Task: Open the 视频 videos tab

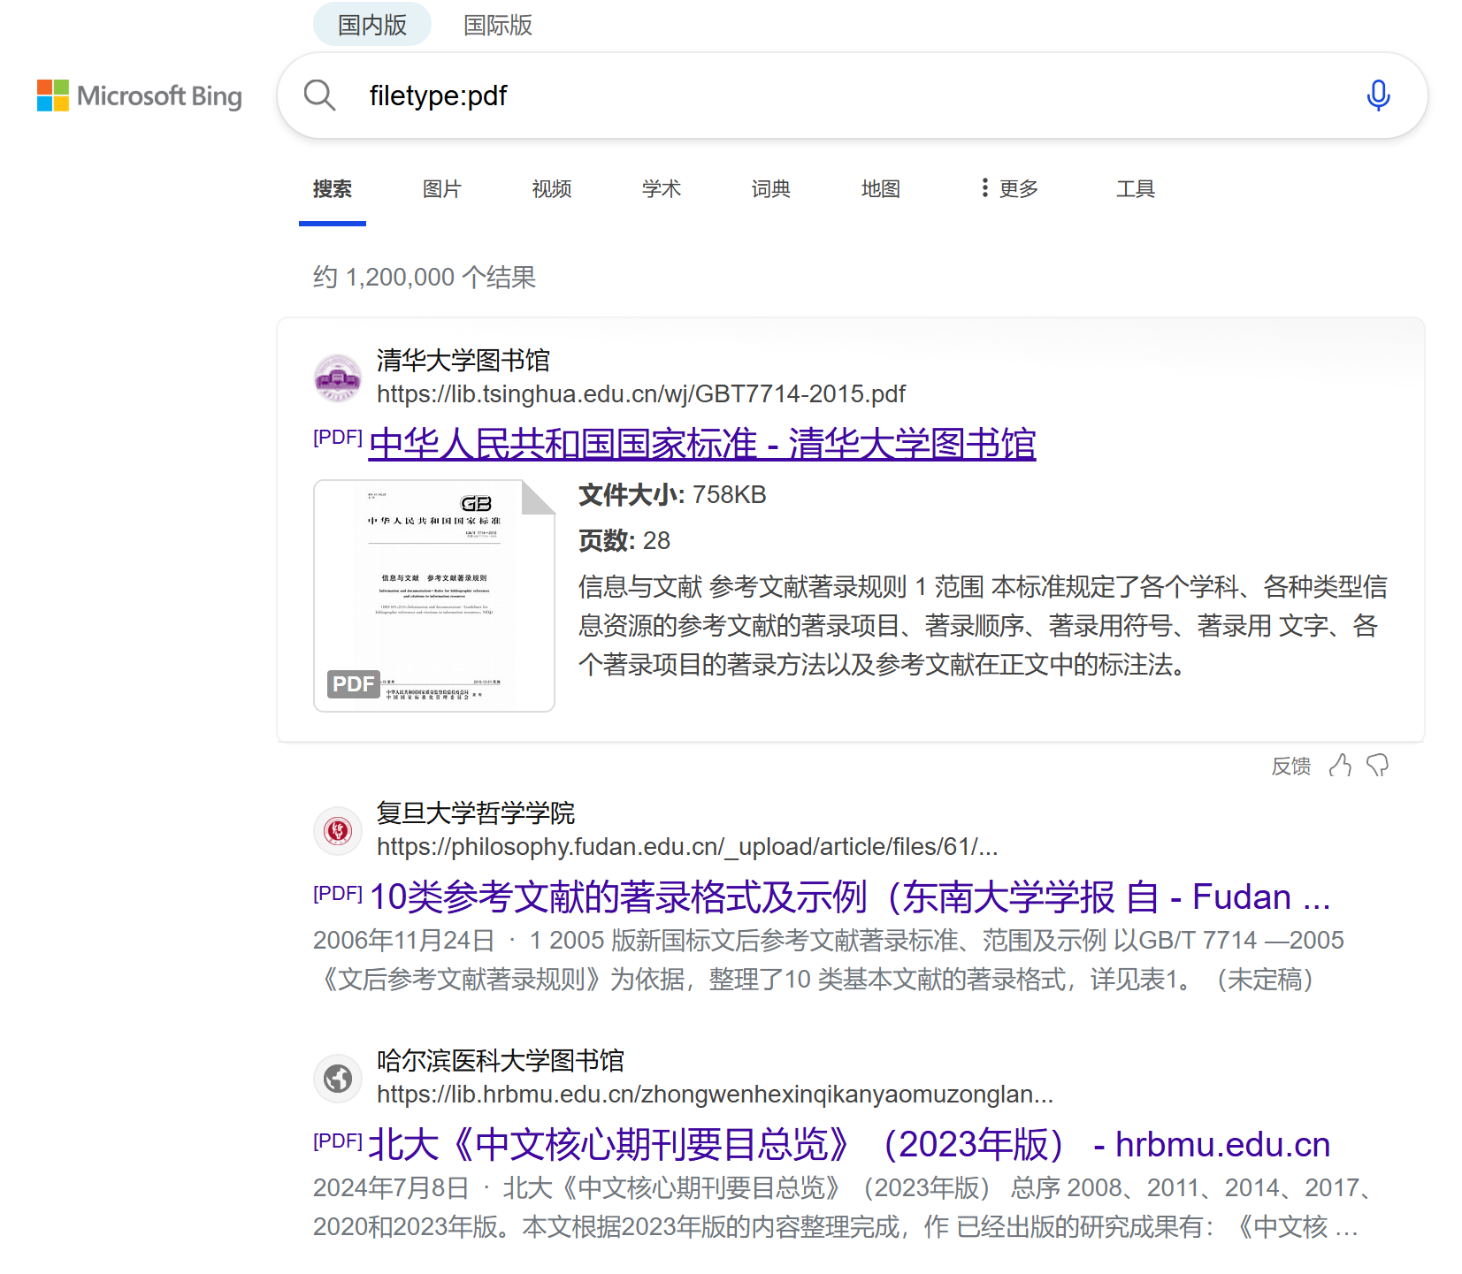Action: pyautogui.click(x=552, y=188)
